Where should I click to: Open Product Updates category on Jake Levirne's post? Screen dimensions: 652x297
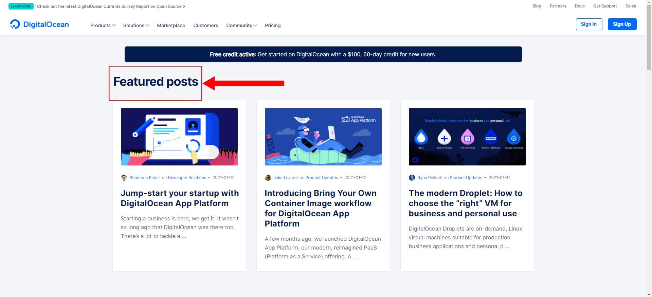click(x=322, y=178)
